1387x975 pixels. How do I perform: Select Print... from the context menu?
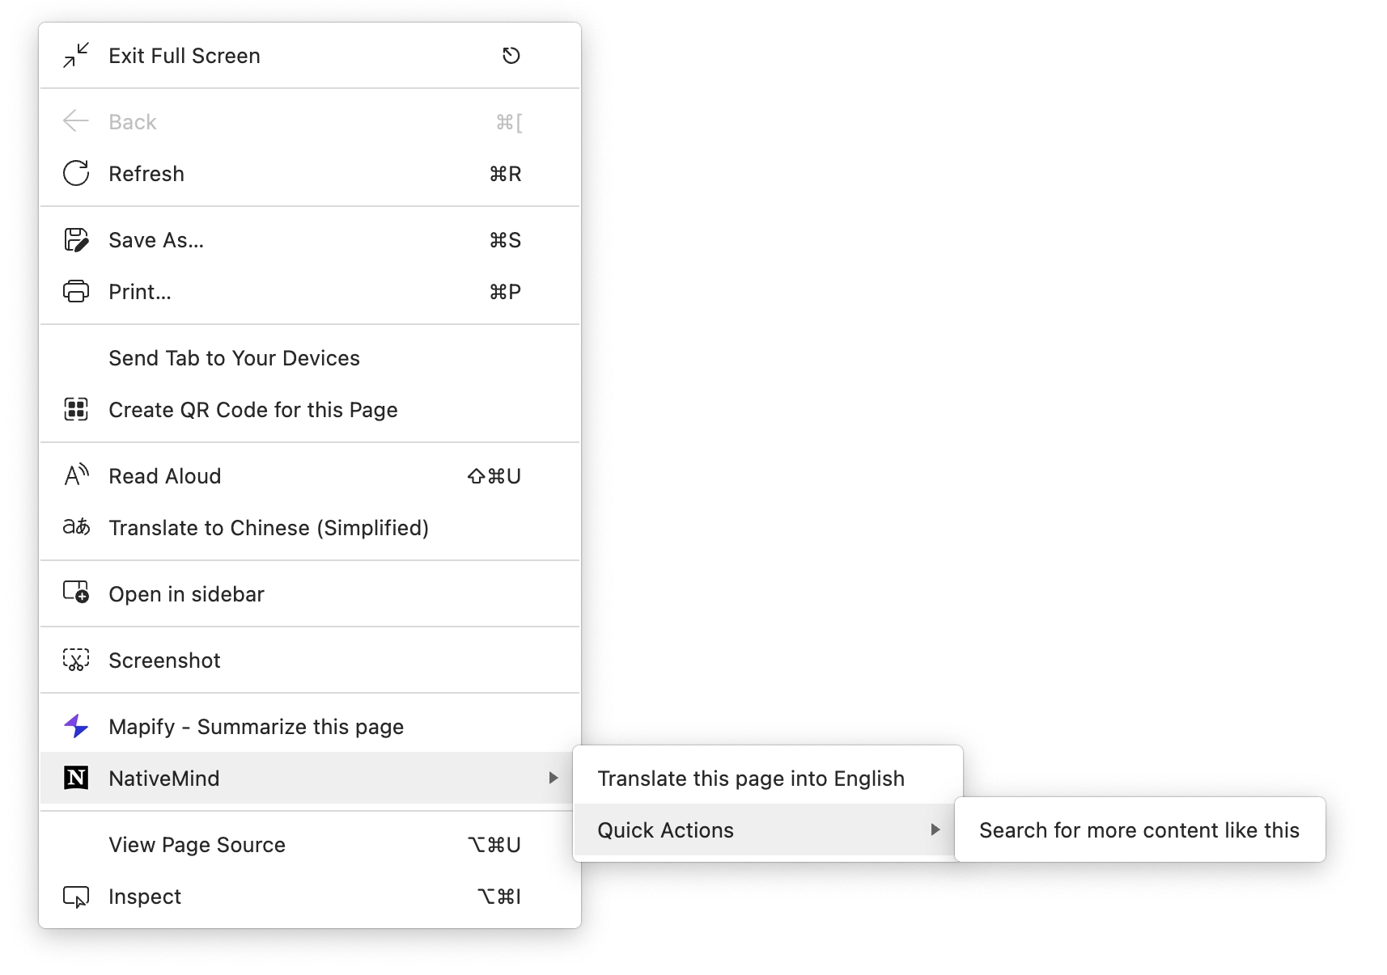click(310, 292)
